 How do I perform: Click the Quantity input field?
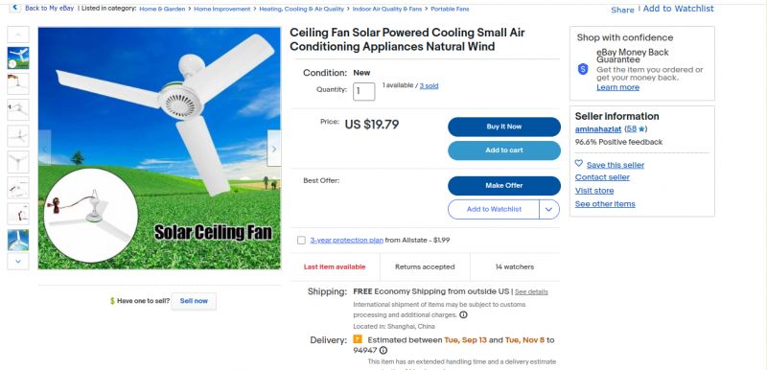point(364,91)
